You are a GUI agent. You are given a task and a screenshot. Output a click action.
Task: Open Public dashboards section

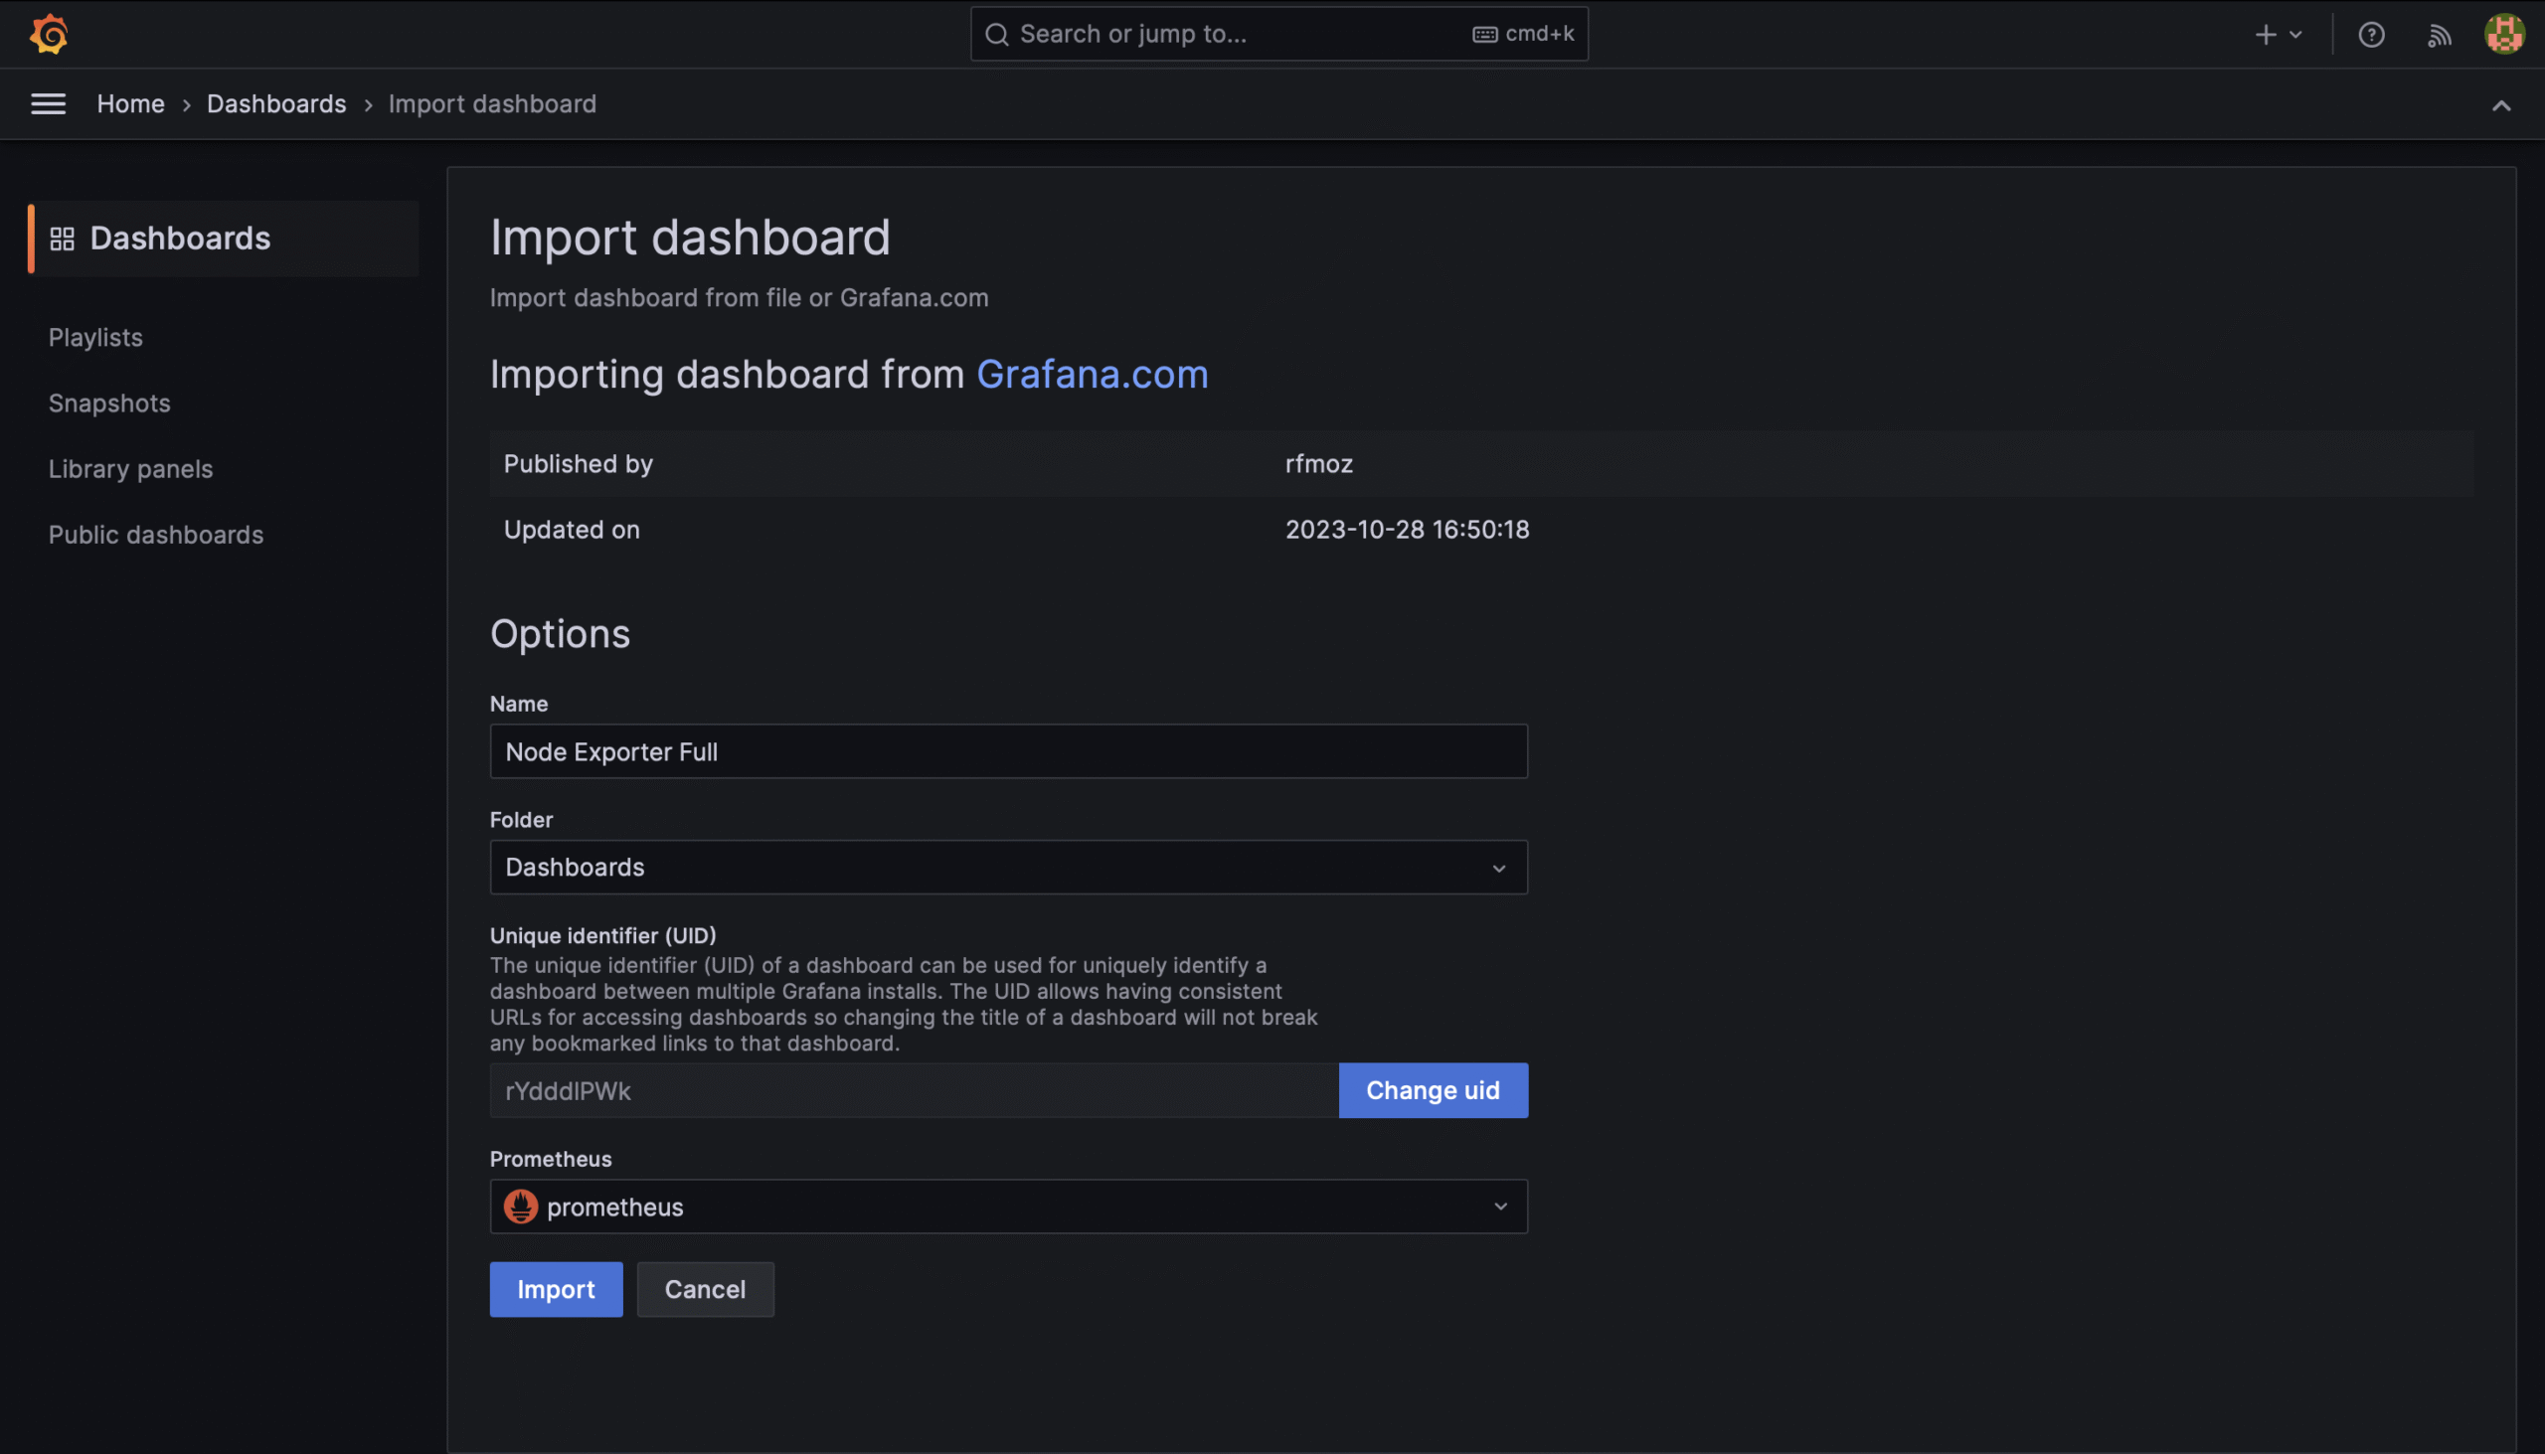point(156,536)
